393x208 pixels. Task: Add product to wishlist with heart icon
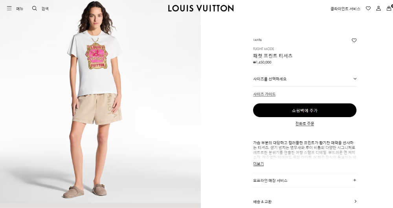pyautogui.click(x=354, y=40)
